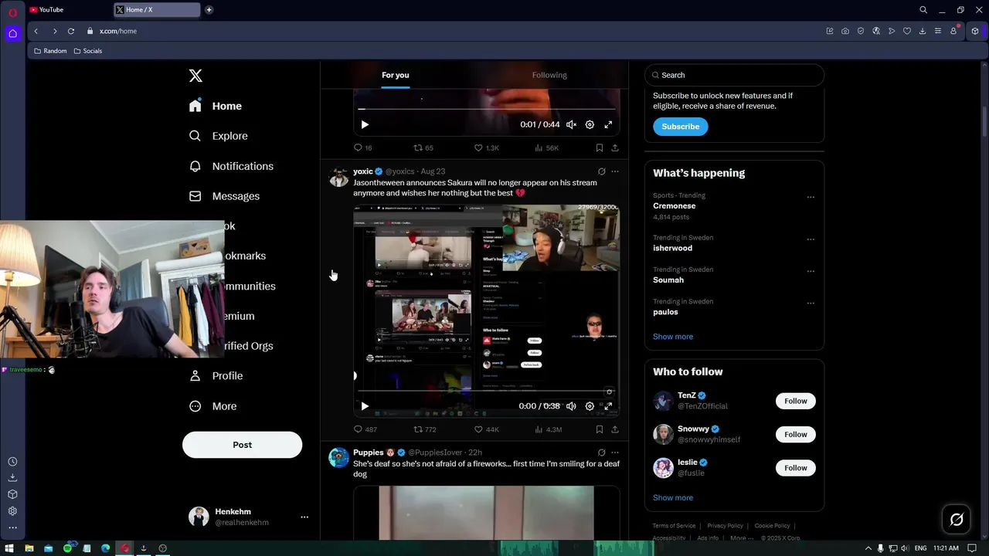Switch to the Following tab
This screenshot has height=556, width=989.
(x=549, y=75)
